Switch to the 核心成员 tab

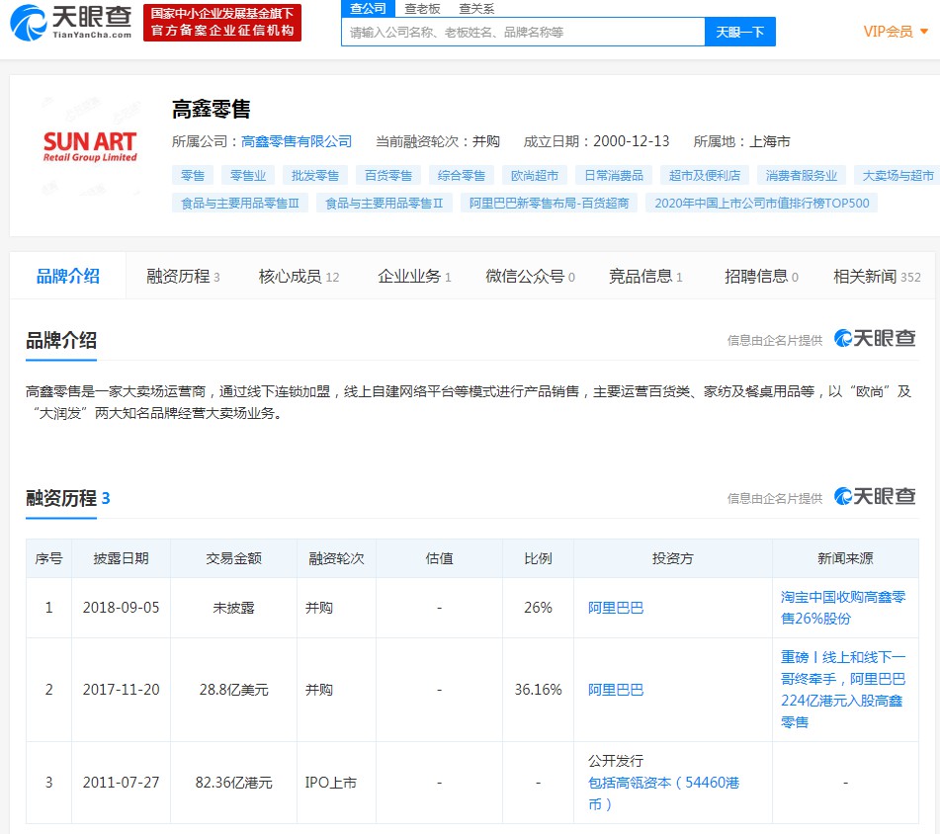point(299,277)
